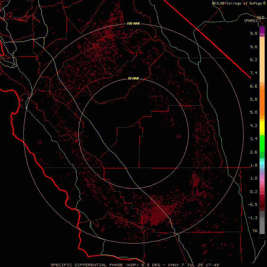
Task: Pick the cyan band of the color bar
Action: [262, 163]
